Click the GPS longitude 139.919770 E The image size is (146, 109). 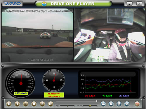(x=54, y=96)
